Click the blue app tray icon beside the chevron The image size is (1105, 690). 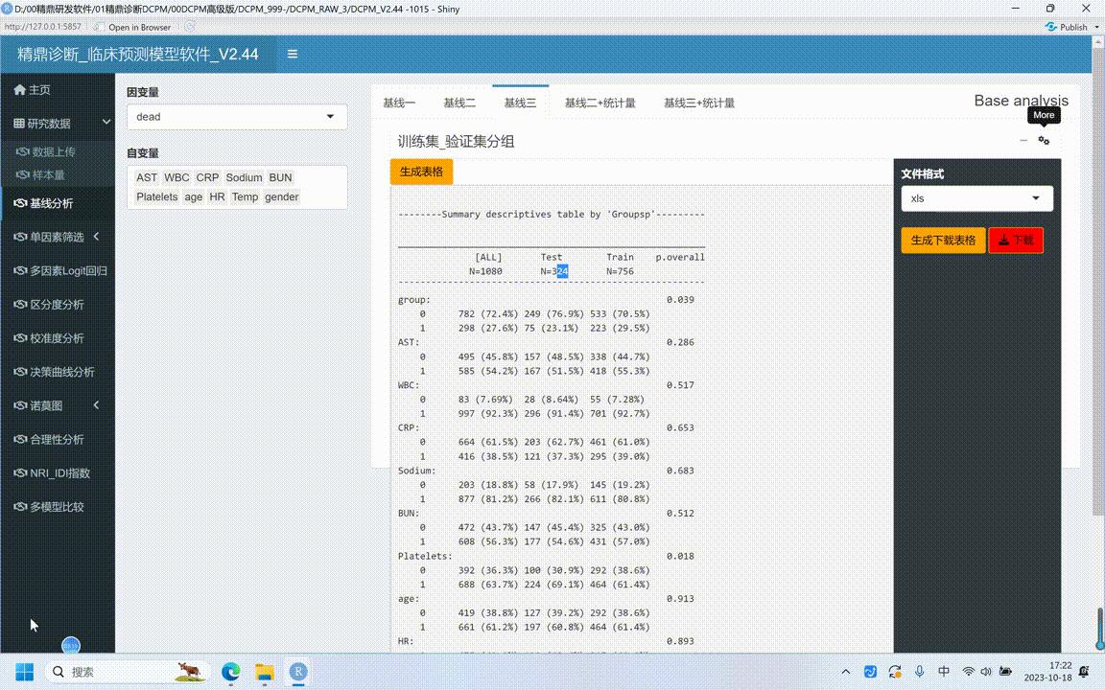(870, 672)
